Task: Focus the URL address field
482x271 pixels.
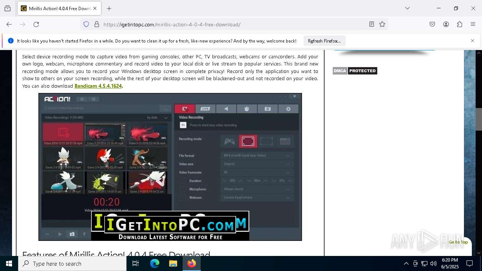Action: [x=233, y=24]
